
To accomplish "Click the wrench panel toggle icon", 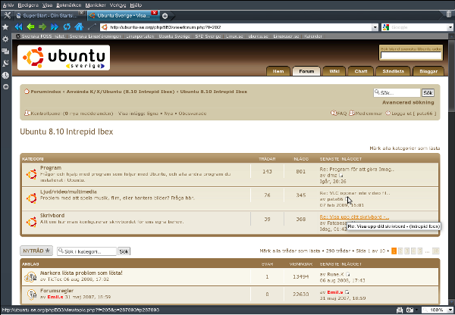I will pyautogui.click(x=7, y=15).
